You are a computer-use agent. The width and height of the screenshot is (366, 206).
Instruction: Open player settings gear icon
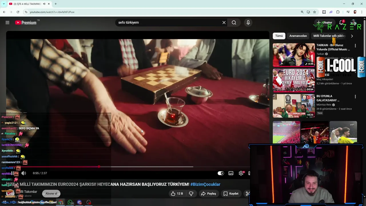pyautogui.click(x=241, y=173)
